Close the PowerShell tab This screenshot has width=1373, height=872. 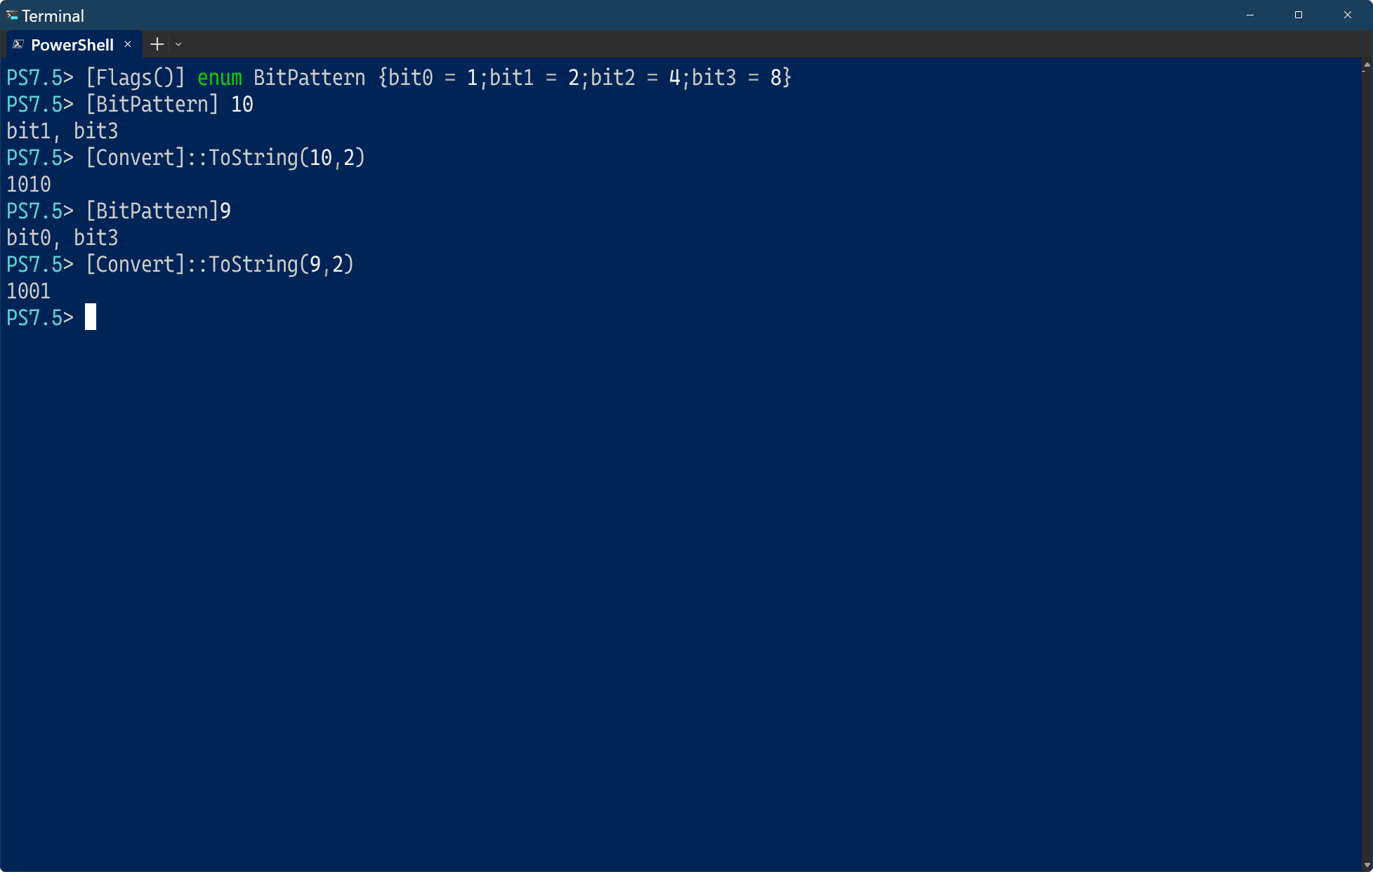tap(128, 44)
